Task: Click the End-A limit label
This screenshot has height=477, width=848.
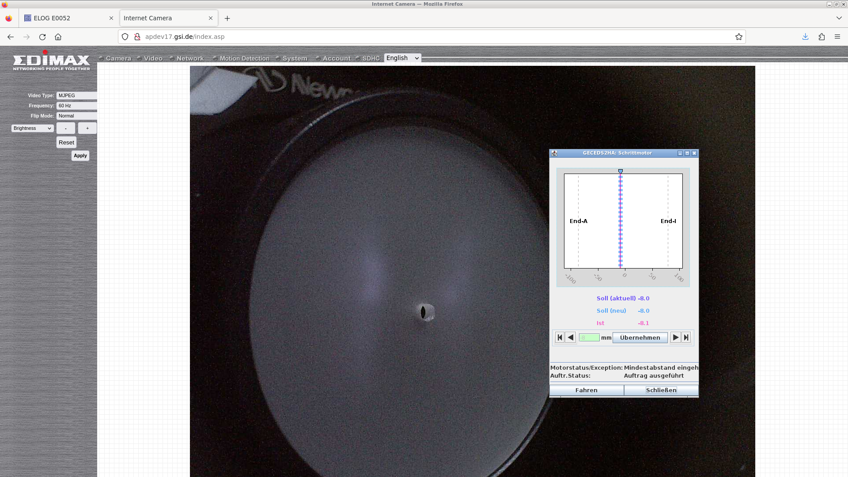Action: click(x=579, y=221)
